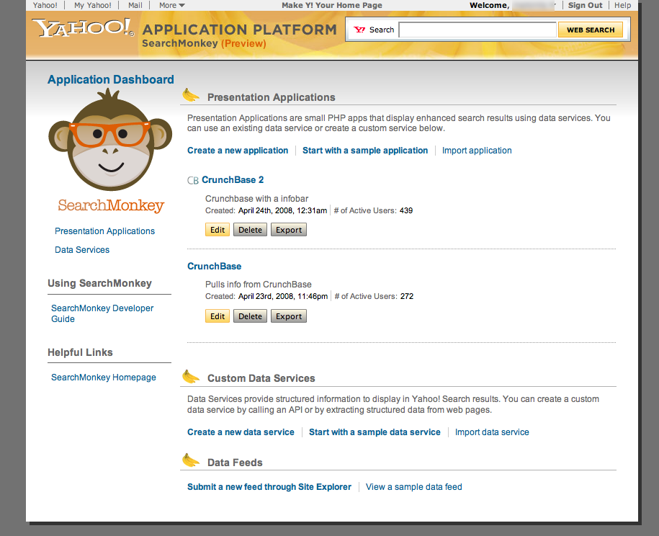This screenshot has width=659, height=536.
Task: Delete the CrunchBase 2 application
Action: (250, 230)
